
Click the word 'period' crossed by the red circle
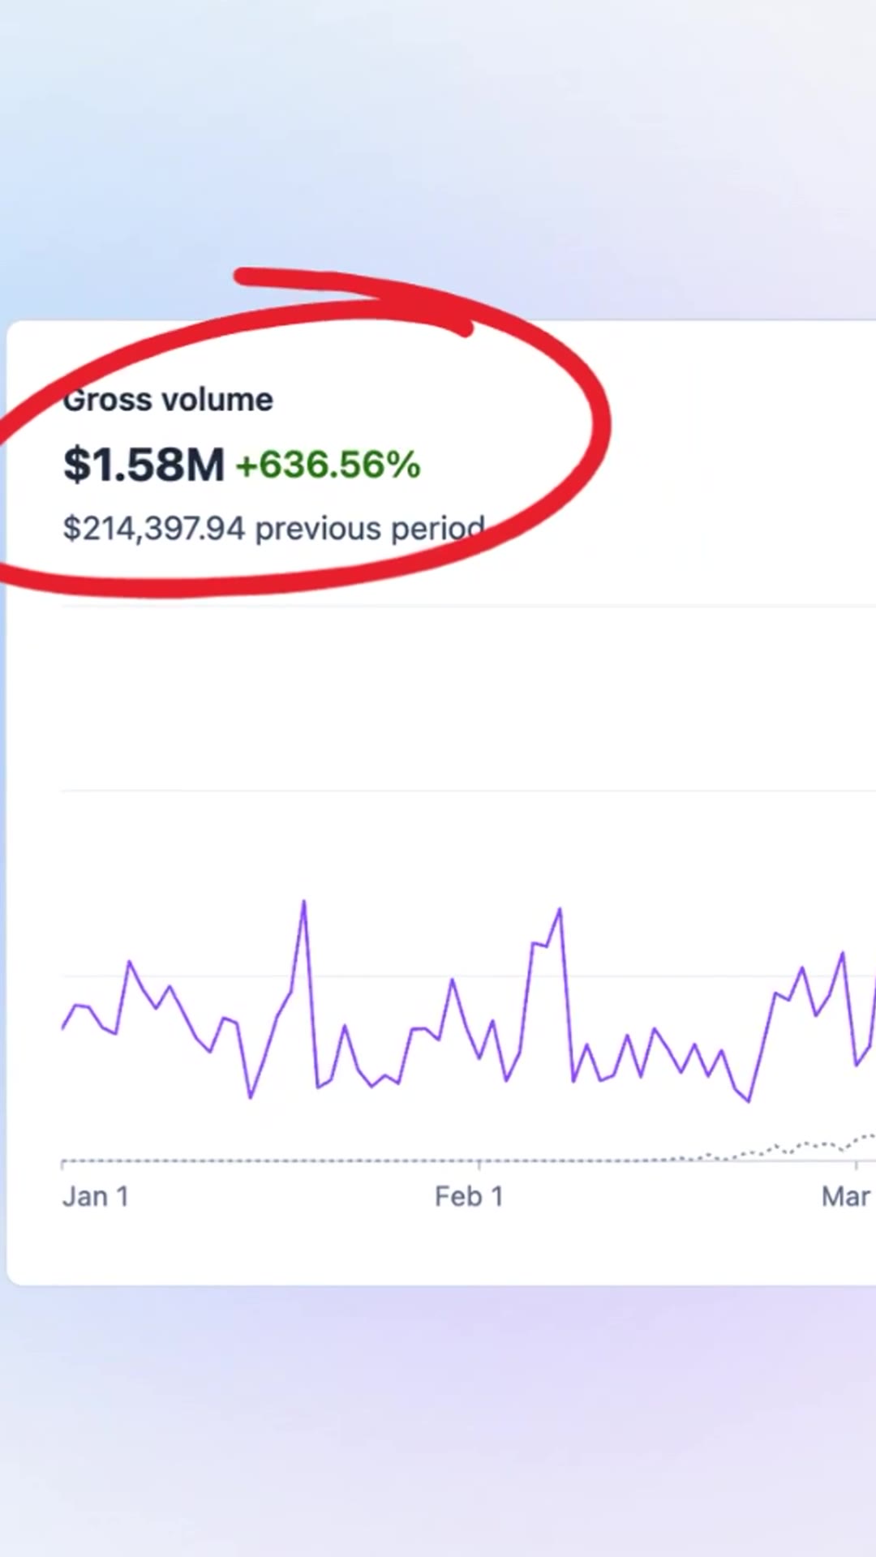pyautogui.click(x=438, y=529)
